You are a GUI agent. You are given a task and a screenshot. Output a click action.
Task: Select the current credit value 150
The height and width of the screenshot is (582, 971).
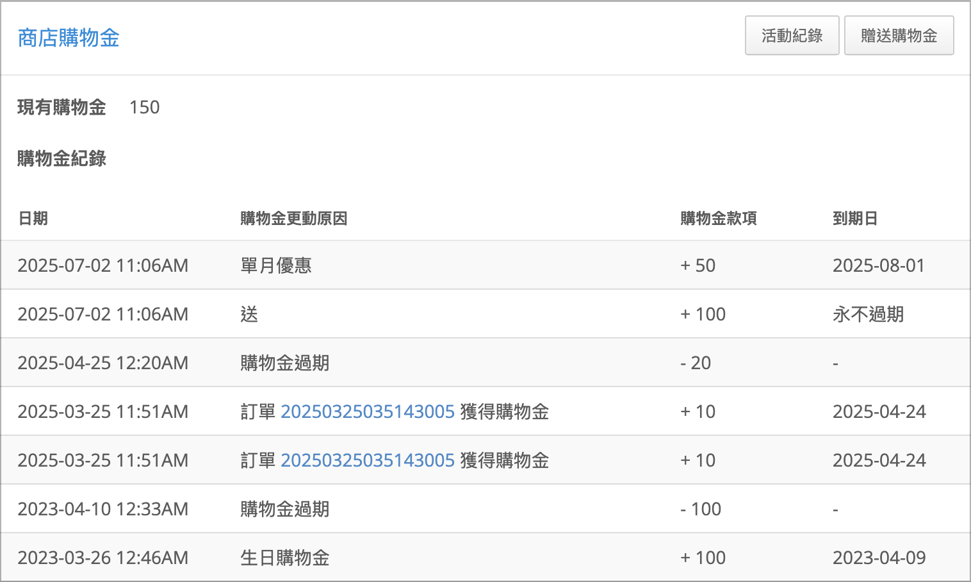[x=144, y=107]
